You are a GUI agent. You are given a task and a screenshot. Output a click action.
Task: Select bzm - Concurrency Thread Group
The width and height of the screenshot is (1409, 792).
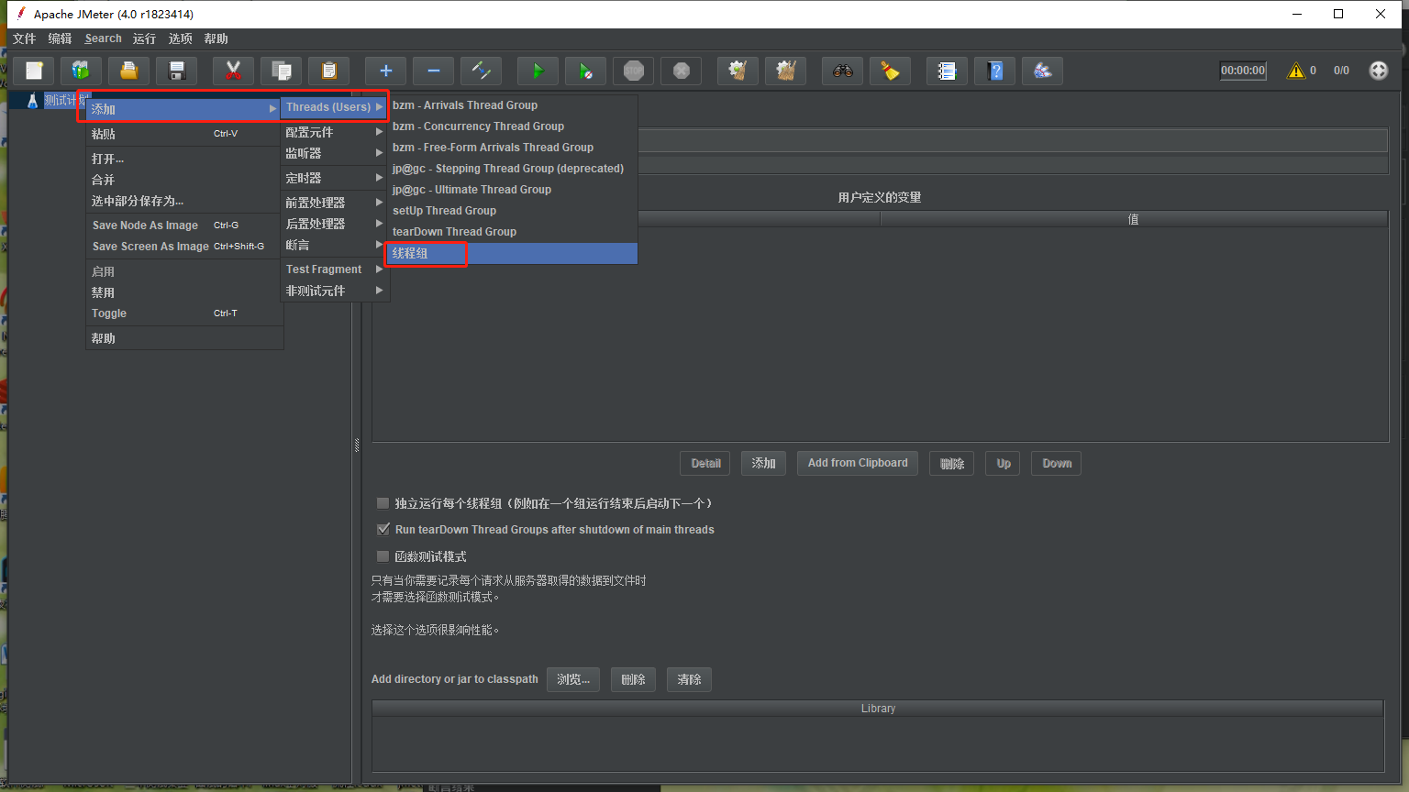click(x=512, y=126)
